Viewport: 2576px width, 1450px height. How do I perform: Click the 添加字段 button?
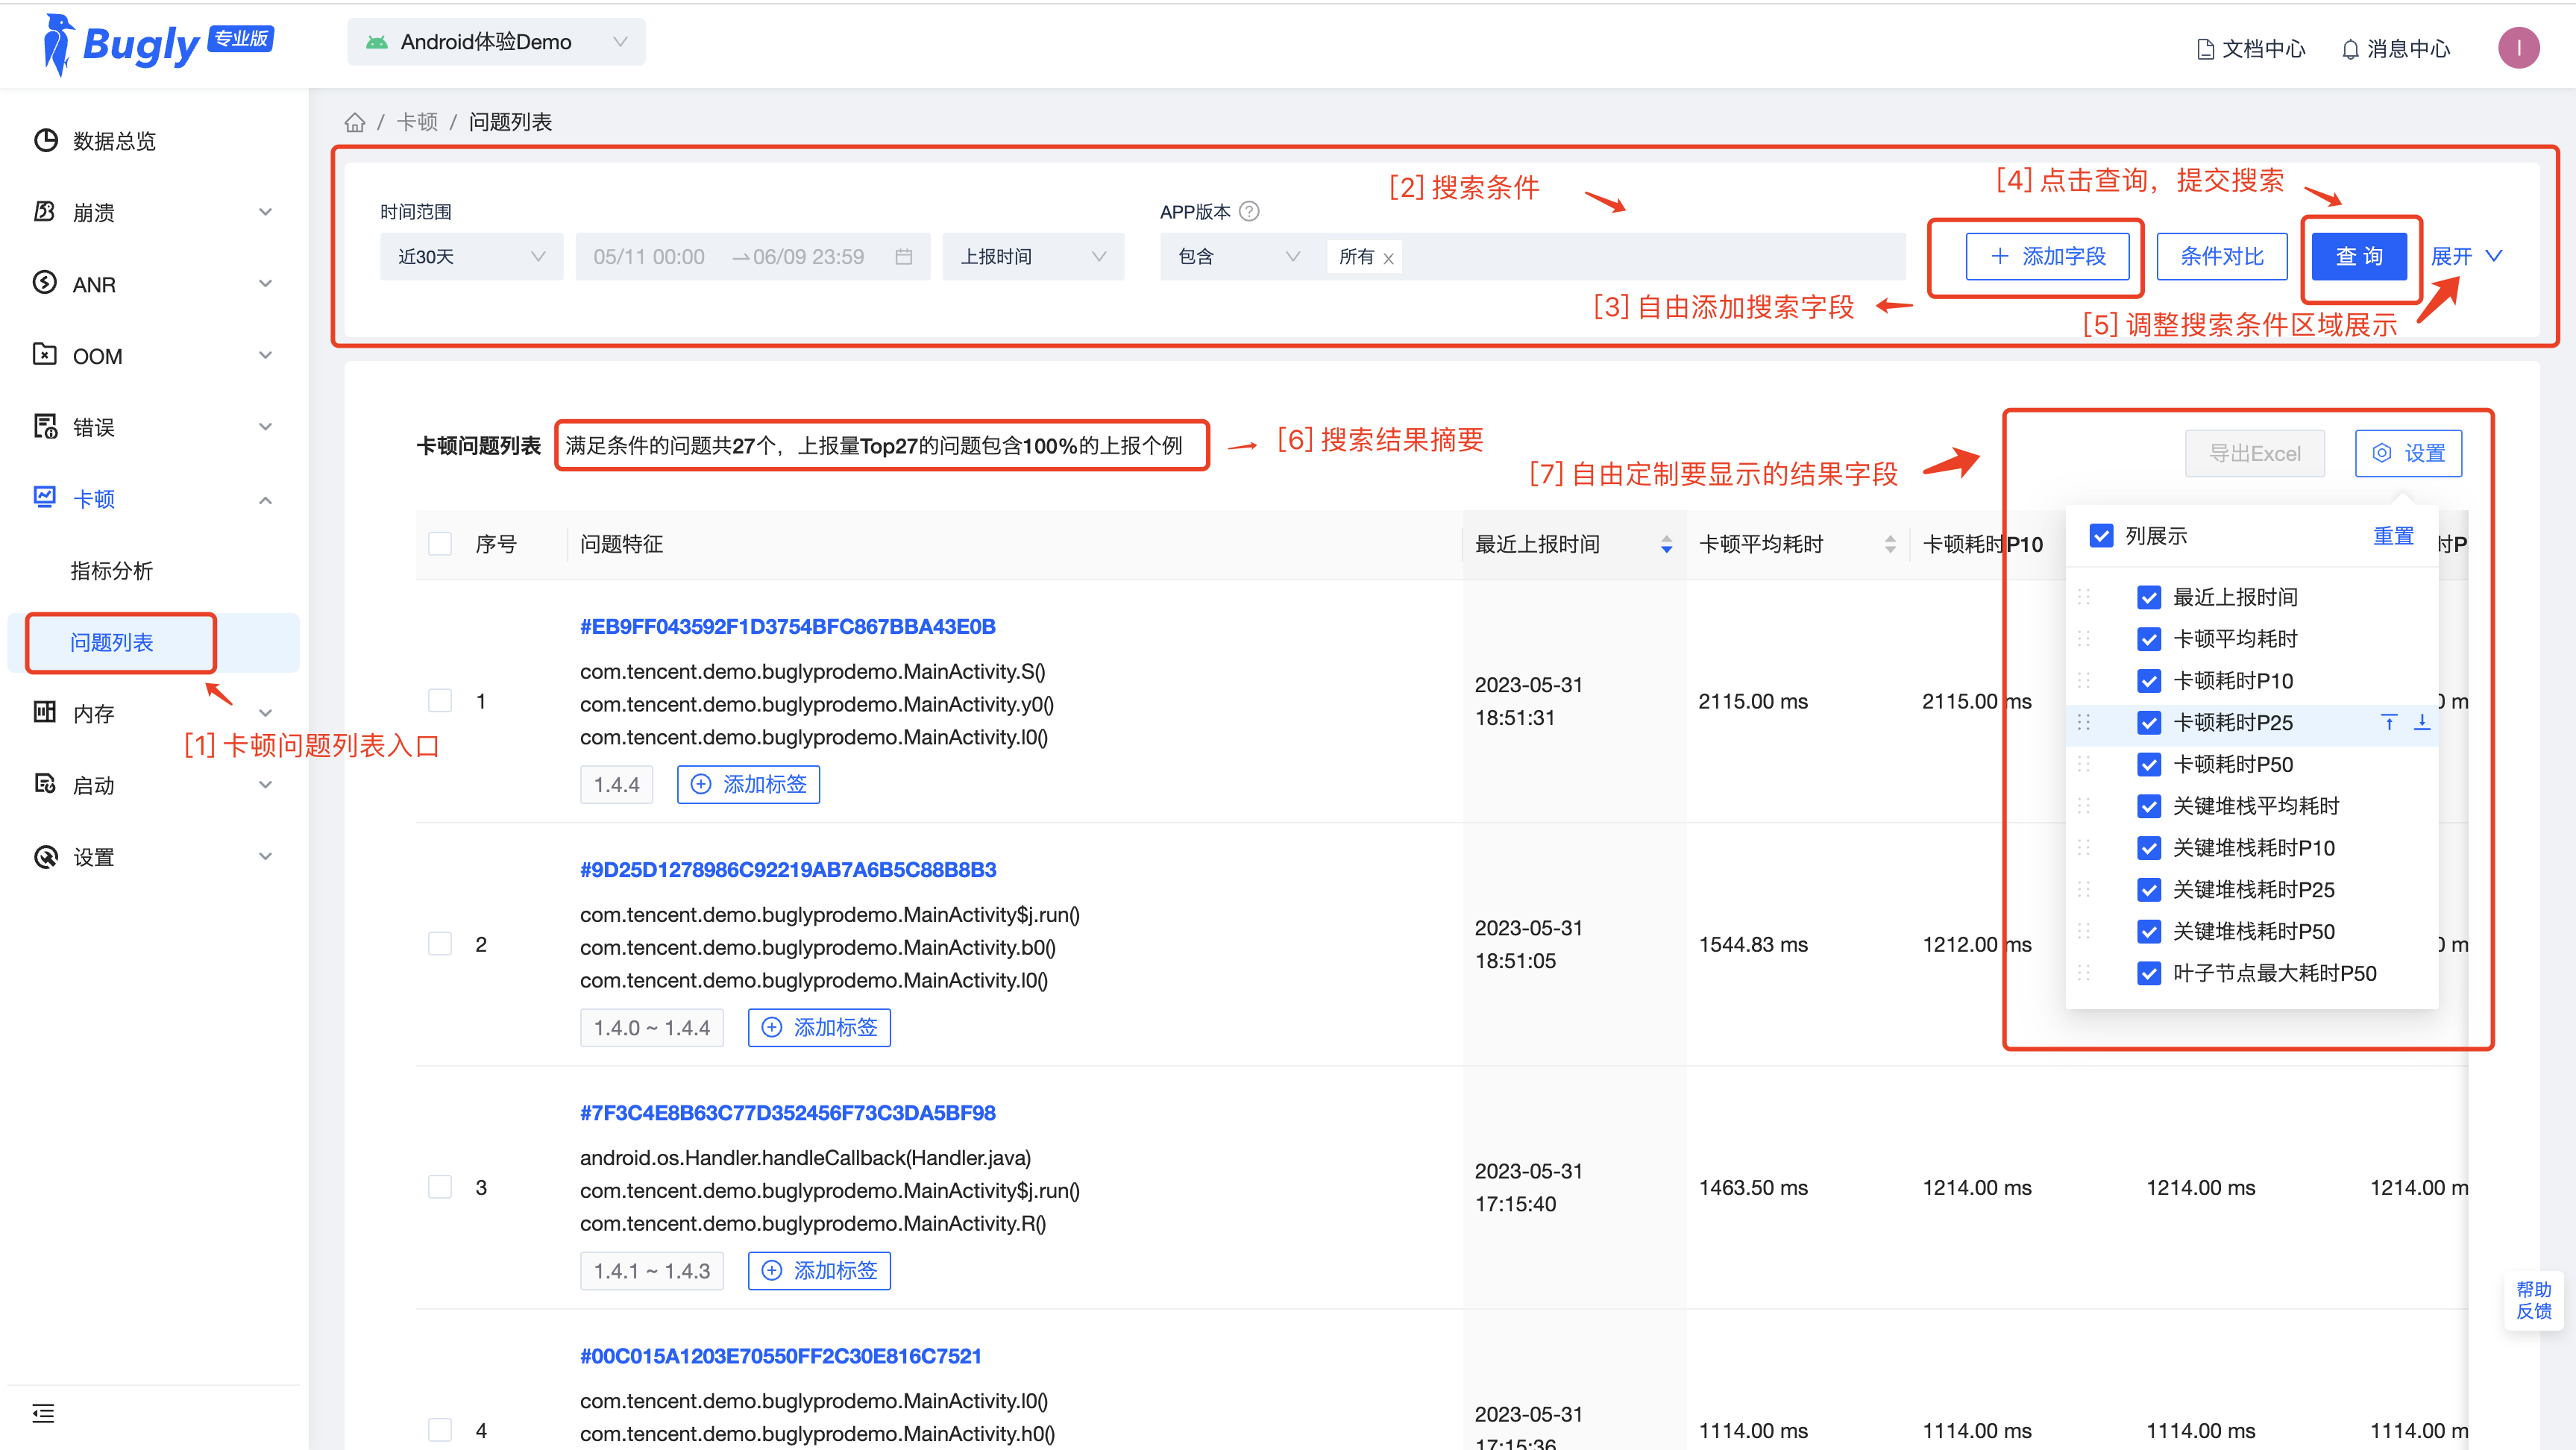pyautogui.click(x=2047, y=257)
